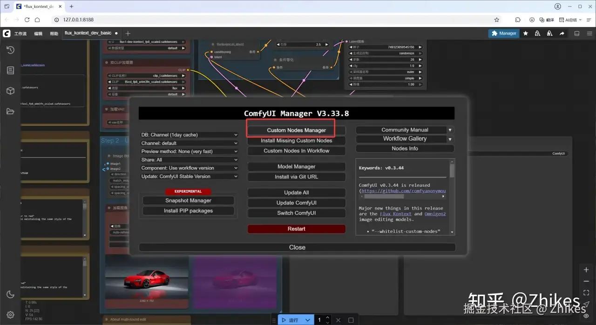Follow the Flux Kontext link in news

[395, 214]
